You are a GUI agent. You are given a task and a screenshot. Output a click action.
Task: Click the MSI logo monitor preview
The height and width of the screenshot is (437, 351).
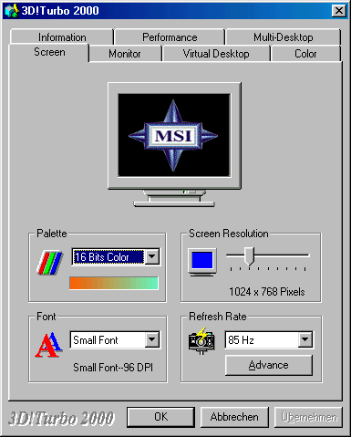coord(174,145)
